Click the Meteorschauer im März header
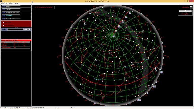 click(16, 40)
